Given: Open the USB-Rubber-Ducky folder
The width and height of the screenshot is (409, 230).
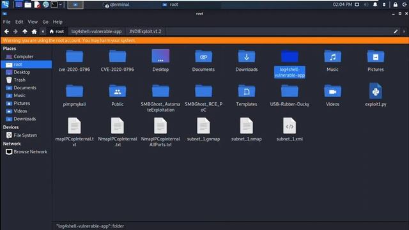Looking at the screenshot, I should pyautogui.click(x=289, y=91).
